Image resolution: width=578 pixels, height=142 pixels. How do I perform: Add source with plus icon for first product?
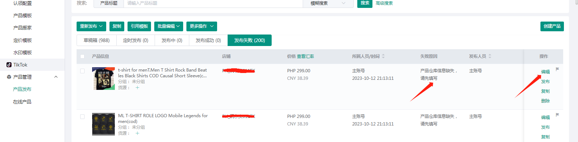point(137,87)
